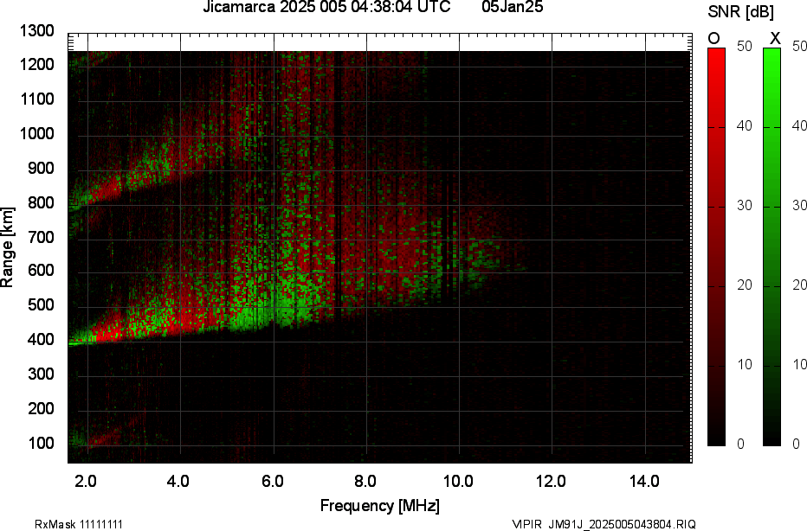This screenshot has width=807, height=531.
Task: Click the file name 'VIPIR JM91J_2025005043804.RIQ'
Action: [604, 524]
